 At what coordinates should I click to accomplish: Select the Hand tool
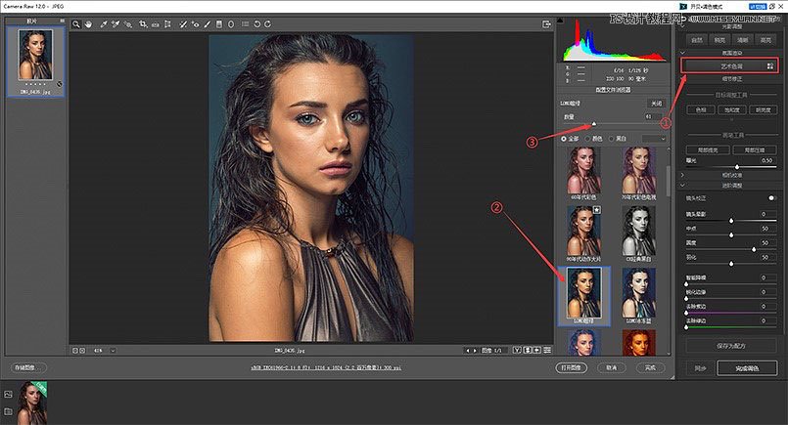pos(89,22)
